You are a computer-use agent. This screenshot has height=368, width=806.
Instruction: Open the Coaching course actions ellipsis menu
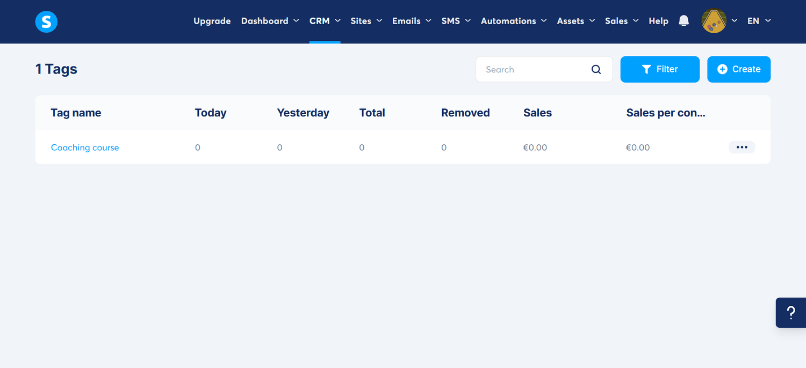(x=742, y=147)
